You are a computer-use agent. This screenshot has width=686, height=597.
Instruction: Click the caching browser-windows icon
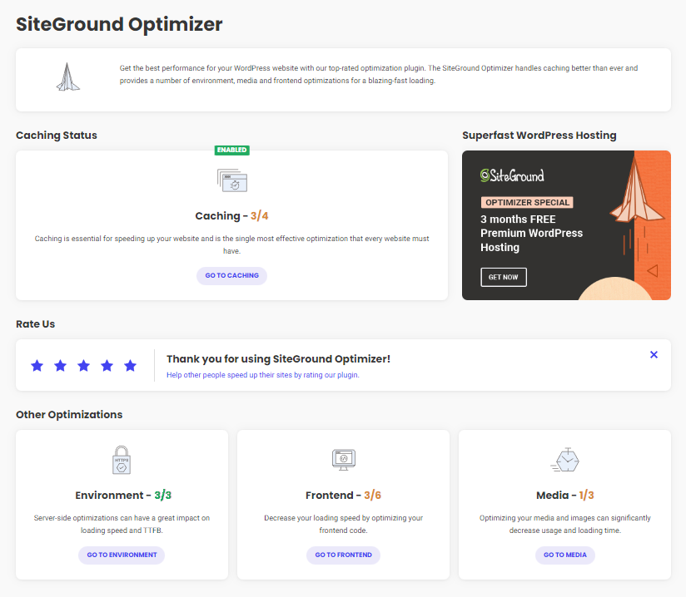[231, 180]
